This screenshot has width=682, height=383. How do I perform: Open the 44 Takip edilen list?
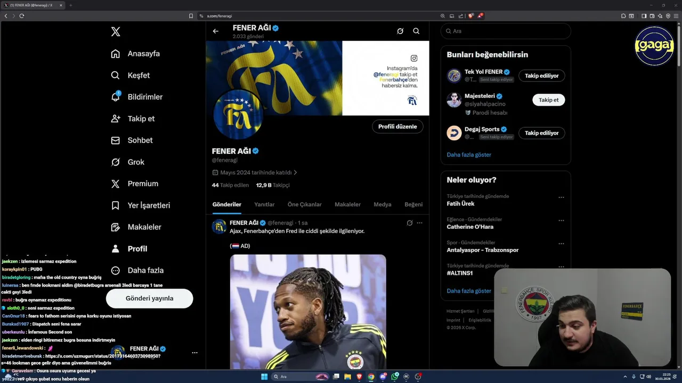pos(230,185)
